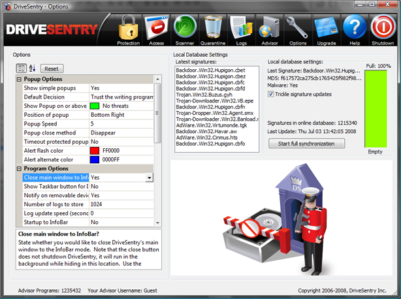The height and width of the screenshot is (299, 401).
Task: Click the green database Full level bar
Action: click(376, 109)
